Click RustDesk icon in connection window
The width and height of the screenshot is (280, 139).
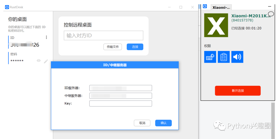click(205, 6)
